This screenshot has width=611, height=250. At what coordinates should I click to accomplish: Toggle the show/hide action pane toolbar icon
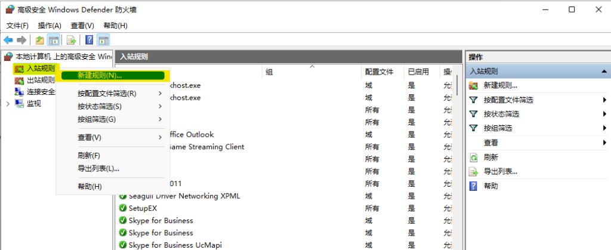pyautogui.click(x=103, y=40)
